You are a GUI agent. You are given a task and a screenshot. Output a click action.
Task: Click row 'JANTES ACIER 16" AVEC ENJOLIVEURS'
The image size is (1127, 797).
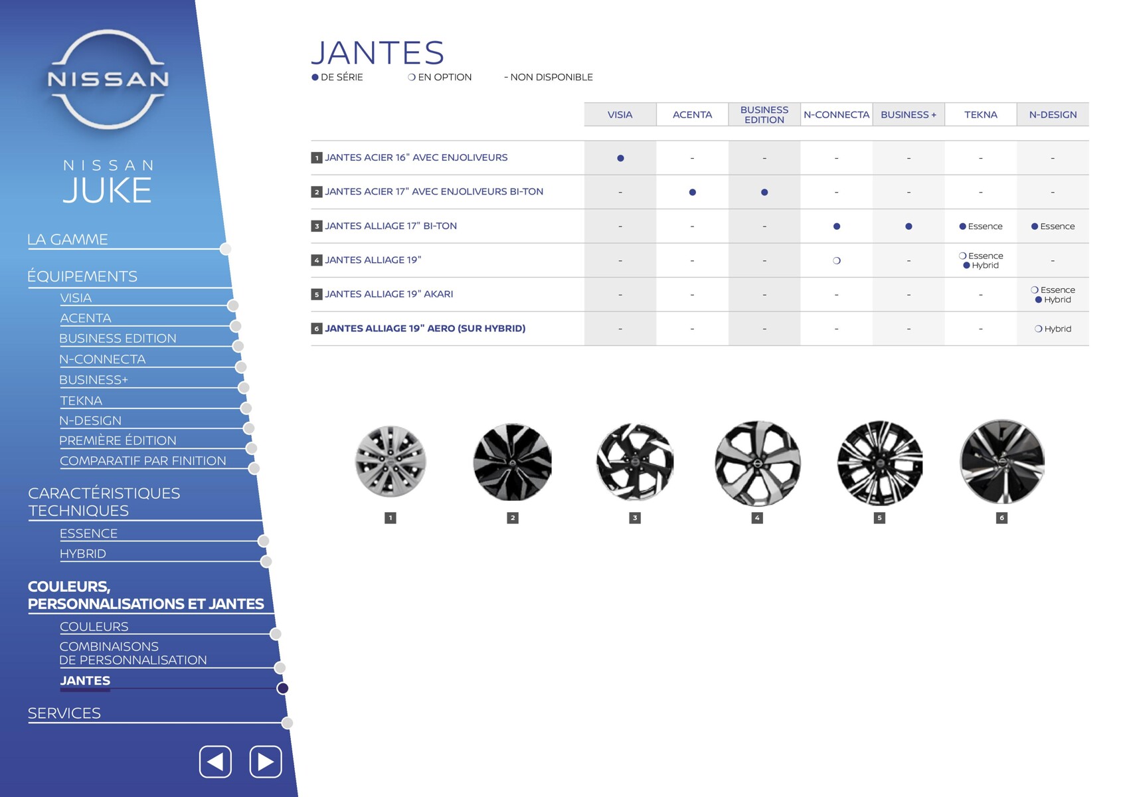click(700, 158)
